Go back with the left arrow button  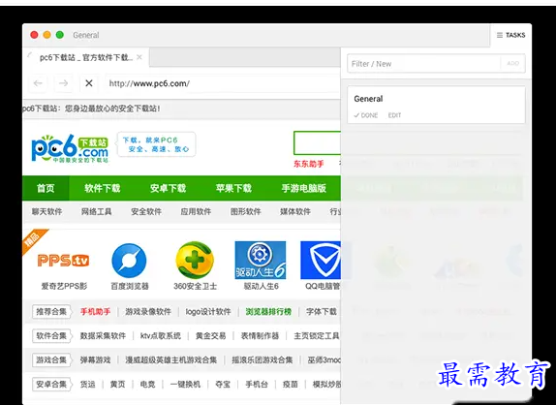point(38,83)
